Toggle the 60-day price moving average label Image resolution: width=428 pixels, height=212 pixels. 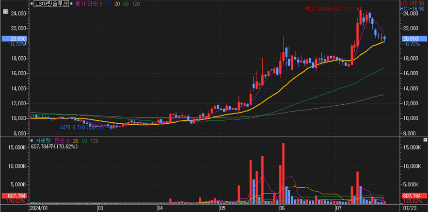click(126, 3)
